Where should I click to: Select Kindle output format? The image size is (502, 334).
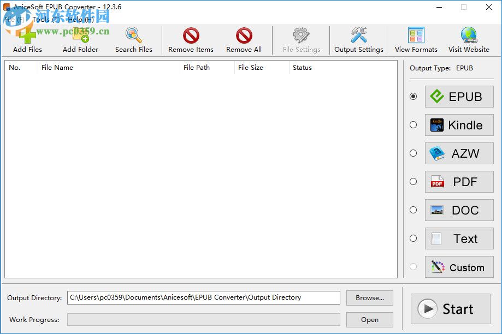[x=459, y=125]
